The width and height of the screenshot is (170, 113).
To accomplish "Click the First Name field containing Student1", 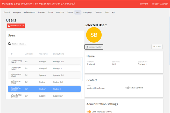I will (x=98, y=64).
